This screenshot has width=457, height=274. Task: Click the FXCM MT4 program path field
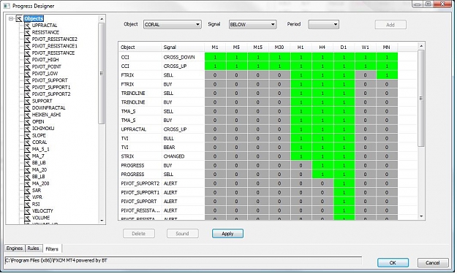coord(184,261)
